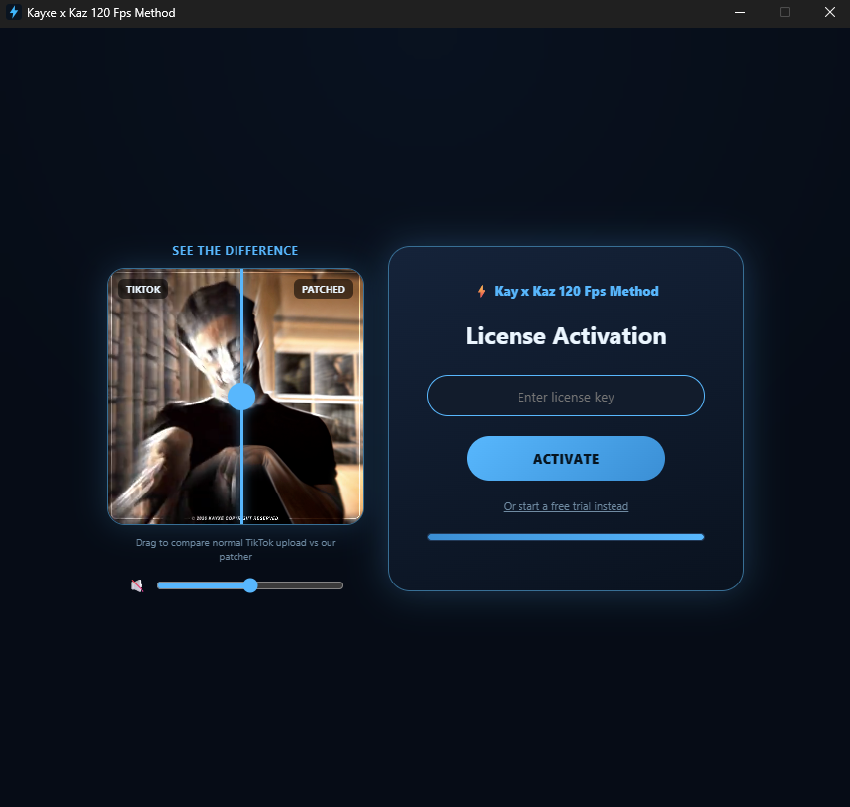Start a free trial instead link
Viewport: 850px width, 807px height.
565,506
